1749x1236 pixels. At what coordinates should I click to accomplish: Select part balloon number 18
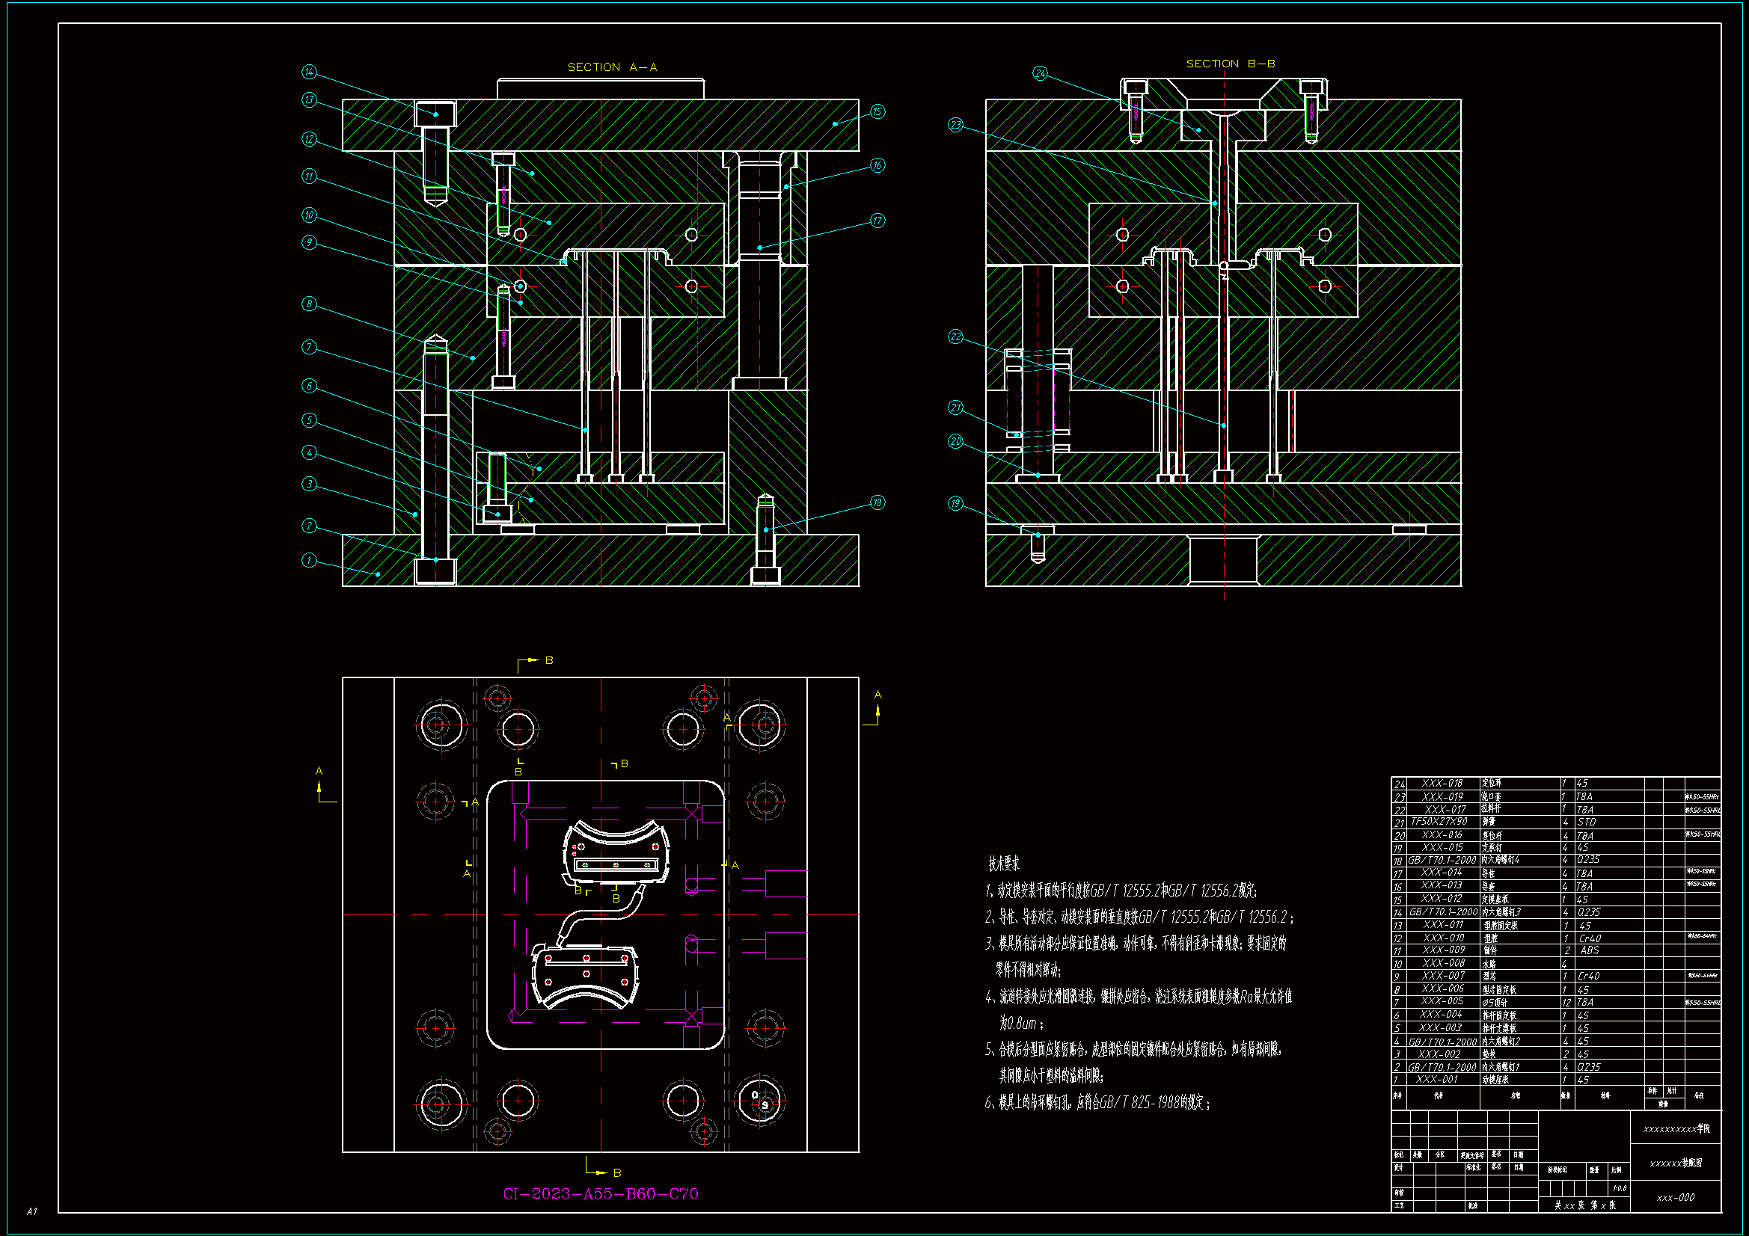pyautogui.click(x=877, y=502)
